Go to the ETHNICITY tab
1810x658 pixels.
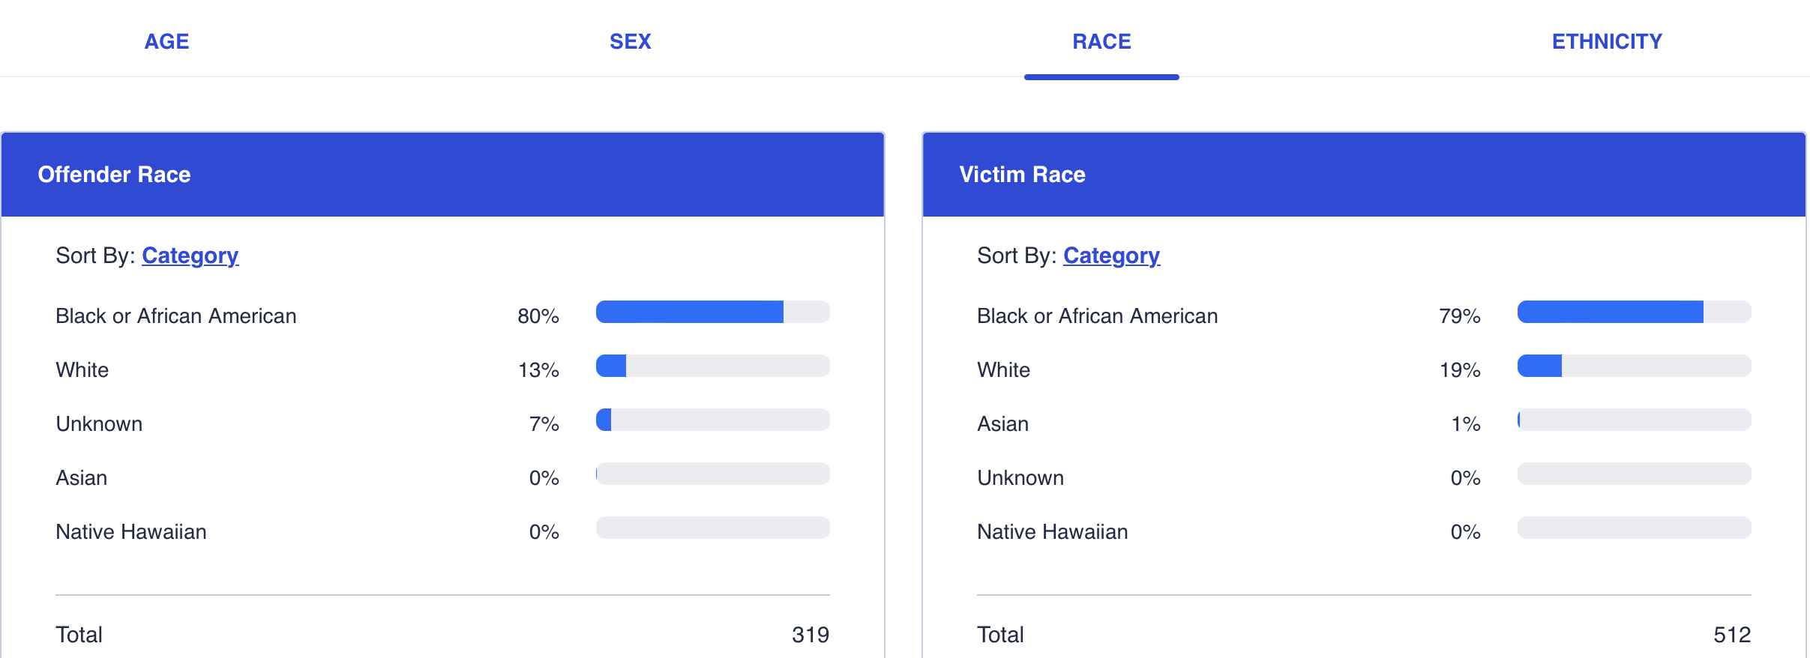click(x=1606, y=41)
